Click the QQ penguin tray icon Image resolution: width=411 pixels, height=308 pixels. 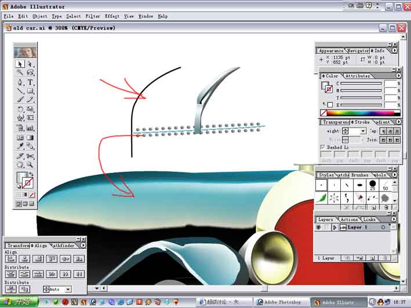380,302
